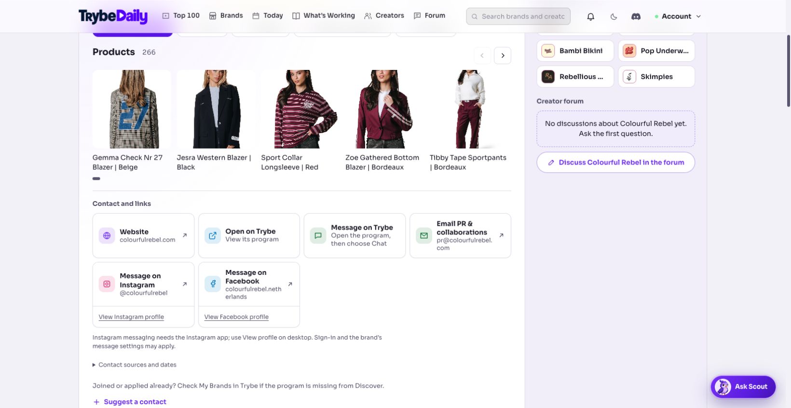791x408 pixels.
Task: Click the search magnifier icon
Action: (x=475, y=16)
